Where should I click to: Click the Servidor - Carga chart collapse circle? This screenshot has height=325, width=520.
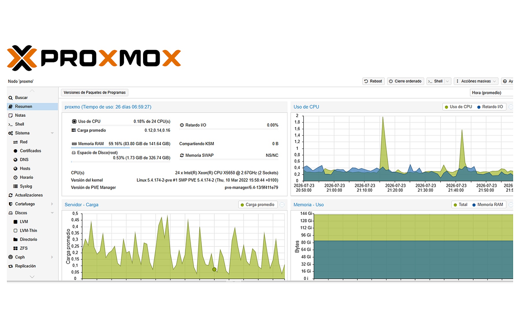tap(282, 205)
